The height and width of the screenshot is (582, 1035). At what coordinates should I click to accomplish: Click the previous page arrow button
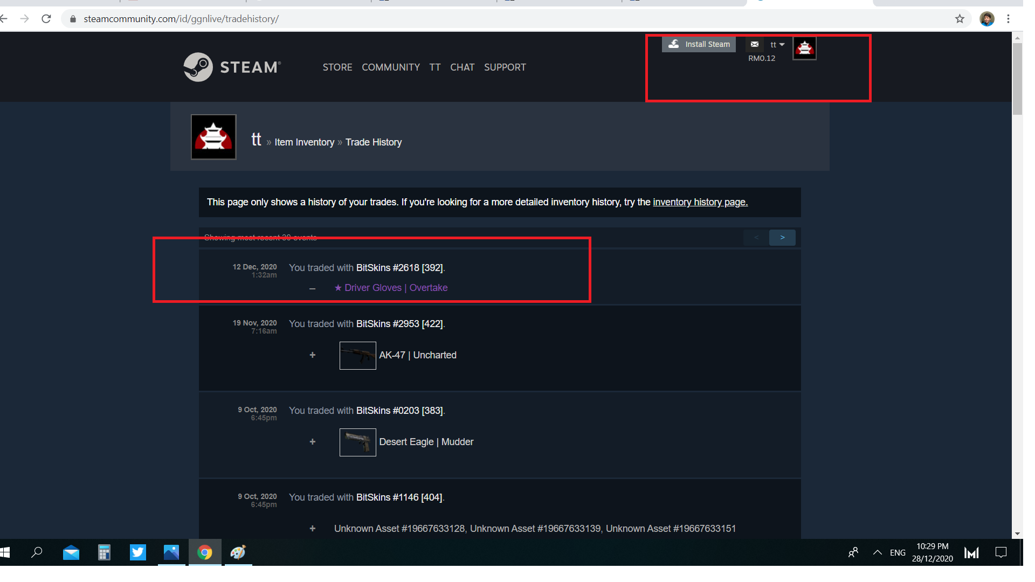[x=756, y=238]
